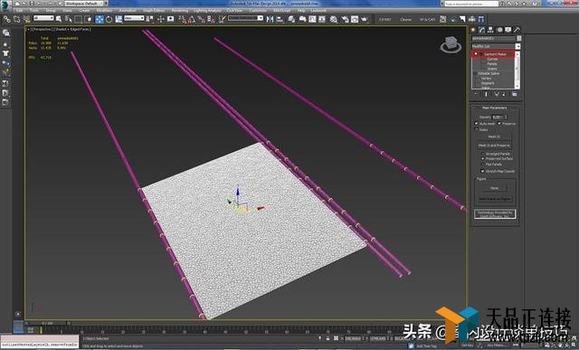Click the Configure Modifier Sets icon
The width and height of the screenshot is (579, 350).
tap(514, 95)
